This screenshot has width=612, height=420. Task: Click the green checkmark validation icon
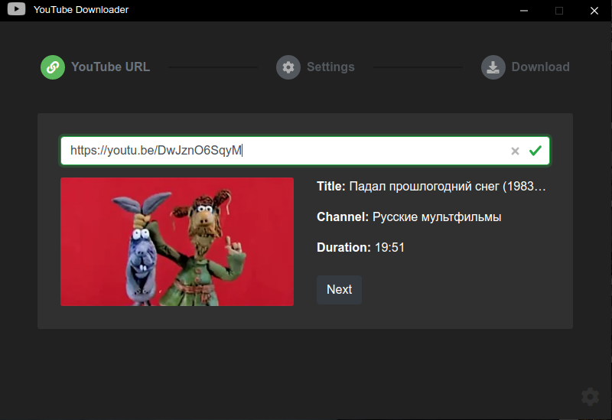[535, 151]
